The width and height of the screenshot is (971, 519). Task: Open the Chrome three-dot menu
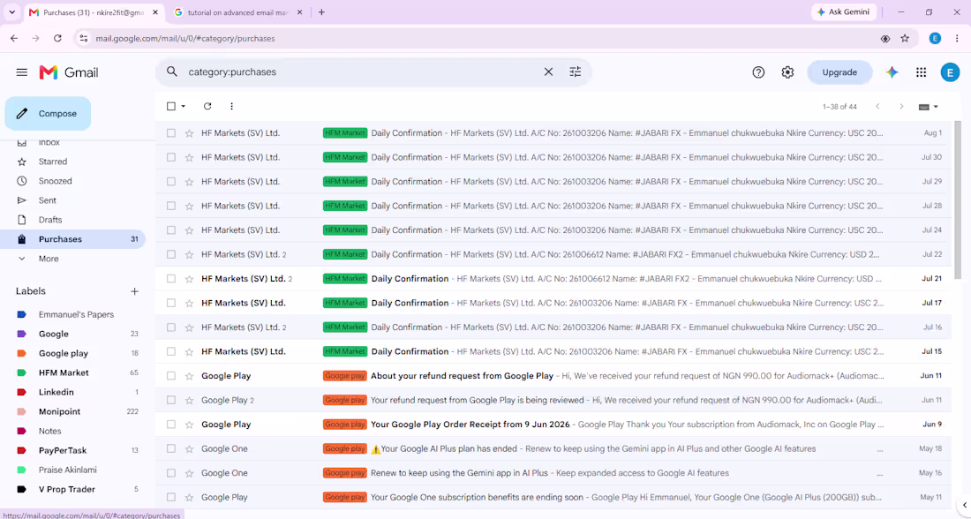957,39
